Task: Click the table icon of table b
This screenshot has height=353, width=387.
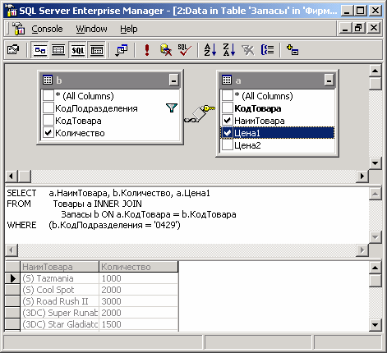Action: 48,80
